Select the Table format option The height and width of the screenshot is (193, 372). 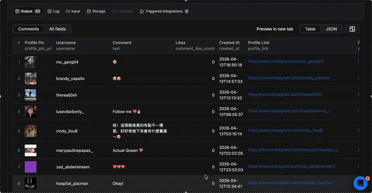point(310,29)
